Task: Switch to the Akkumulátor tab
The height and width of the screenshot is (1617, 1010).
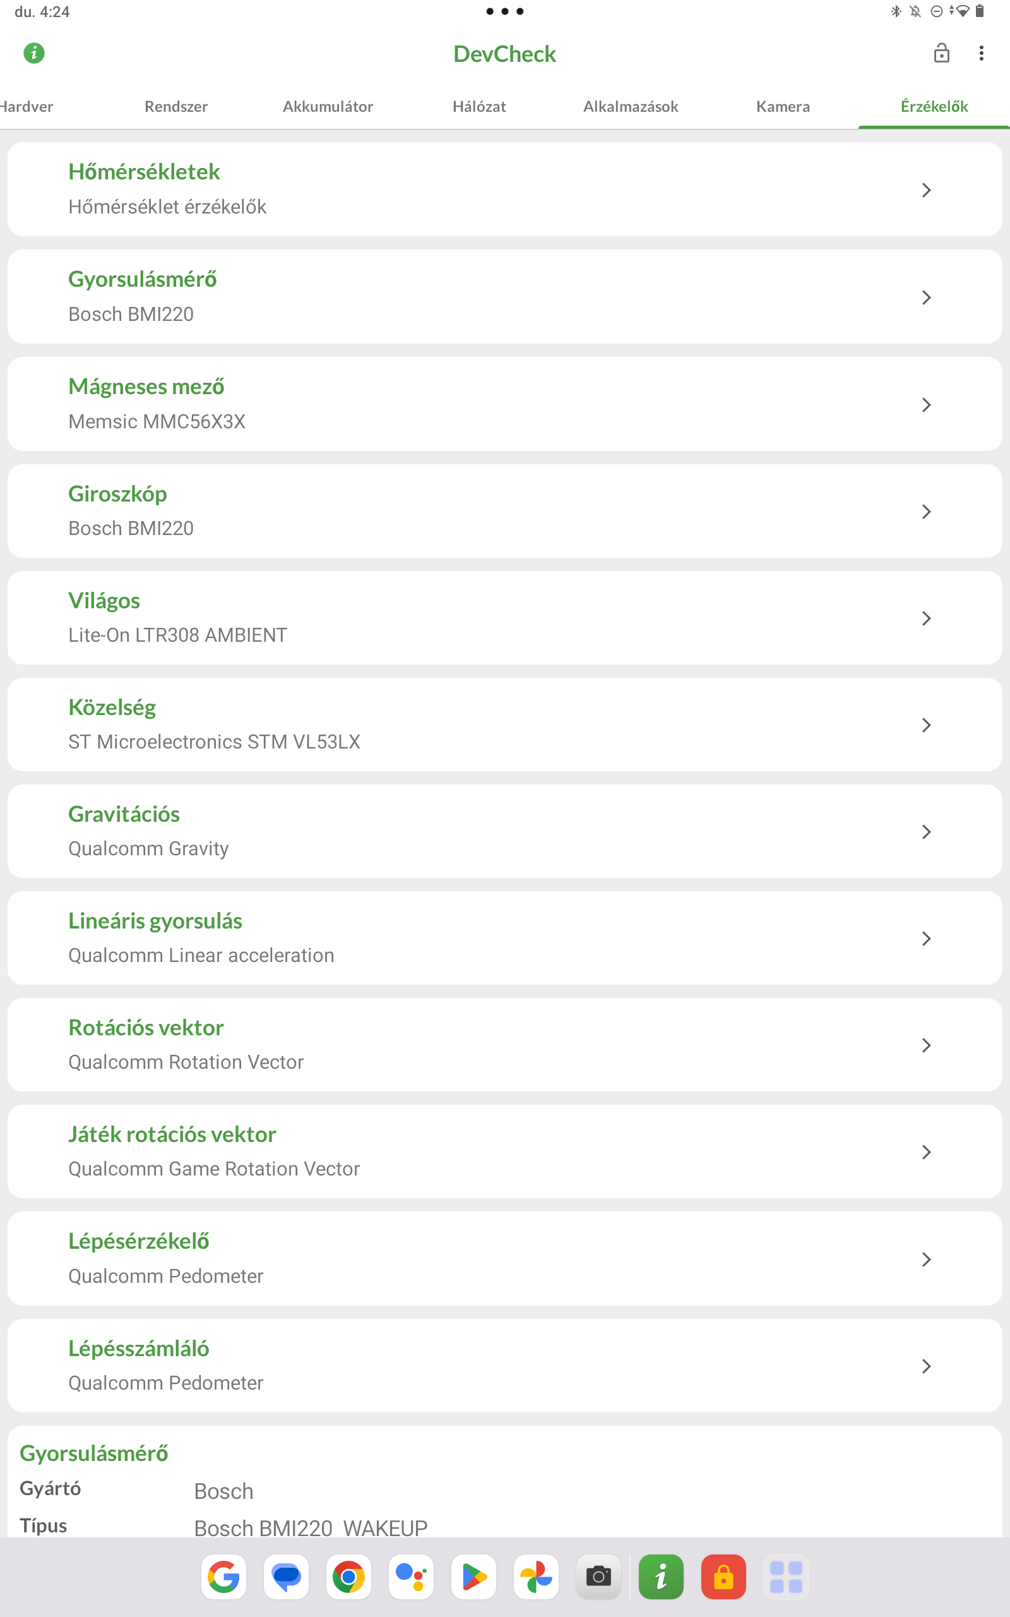Action: [328, 106]
